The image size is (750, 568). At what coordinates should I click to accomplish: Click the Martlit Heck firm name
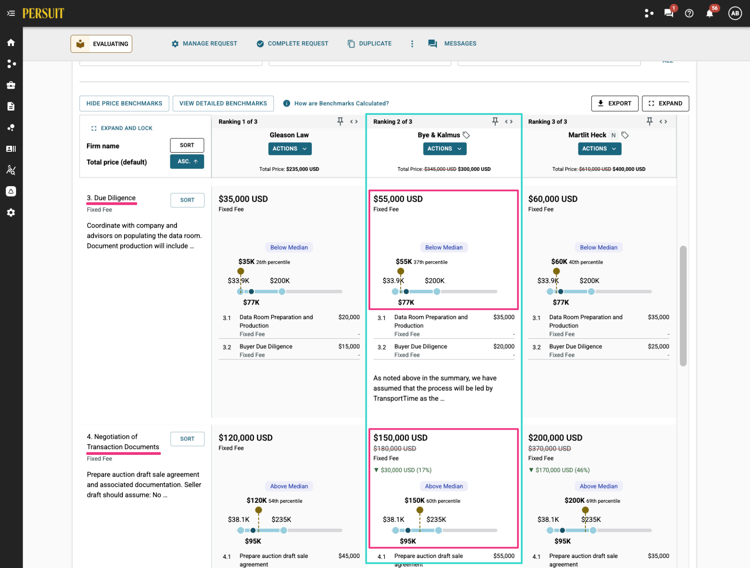(587, 135)
